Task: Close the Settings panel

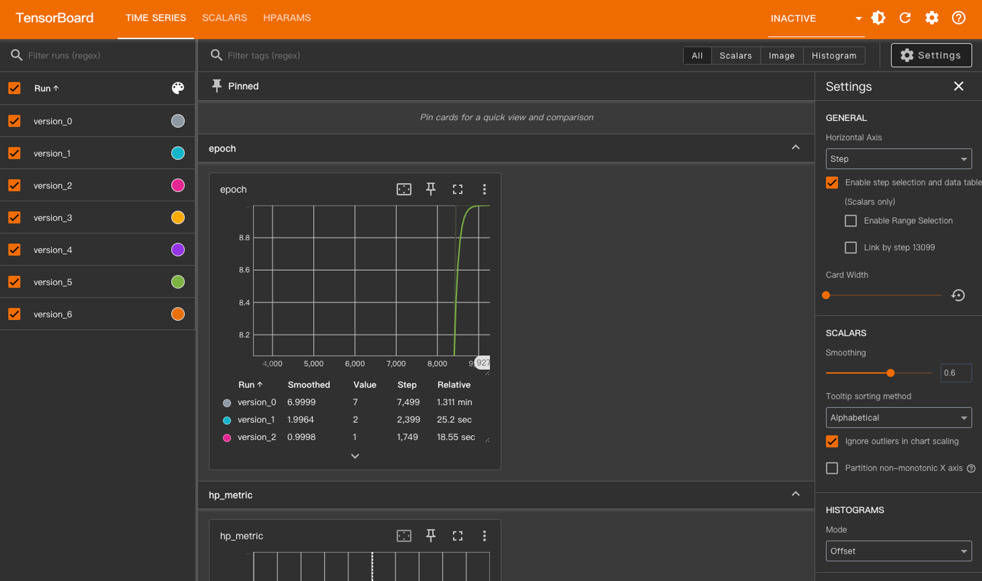Action: (x=958, y=86)
